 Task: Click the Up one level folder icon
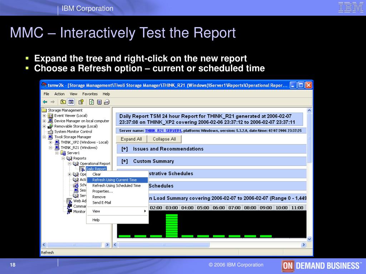coord(63,102)
